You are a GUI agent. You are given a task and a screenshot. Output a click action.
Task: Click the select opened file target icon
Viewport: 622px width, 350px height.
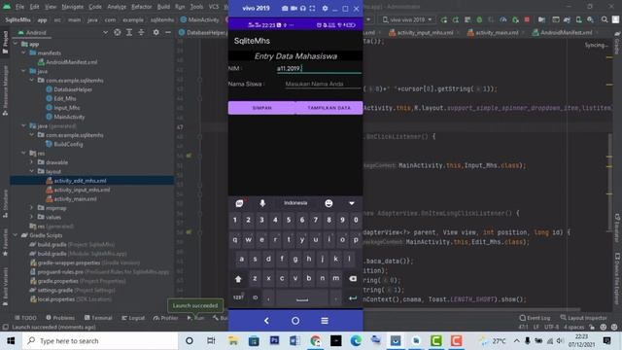[118, 32]
